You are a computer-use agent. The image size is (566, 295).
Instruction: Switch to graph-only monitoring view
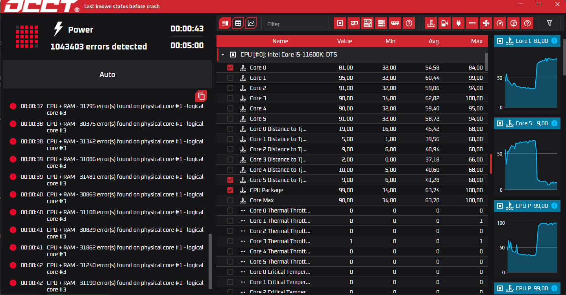click(251, 23)
